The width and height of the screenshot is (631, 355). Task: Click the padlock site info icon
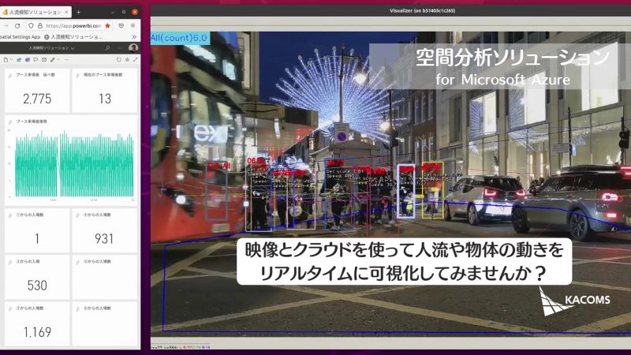coord(40,25)
